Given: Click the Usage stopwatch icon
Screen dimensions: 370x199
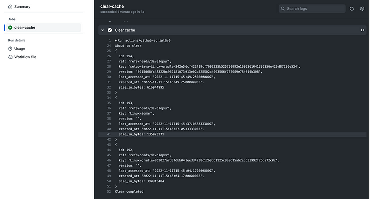Looking at the screenshot, I should point(10,49).
